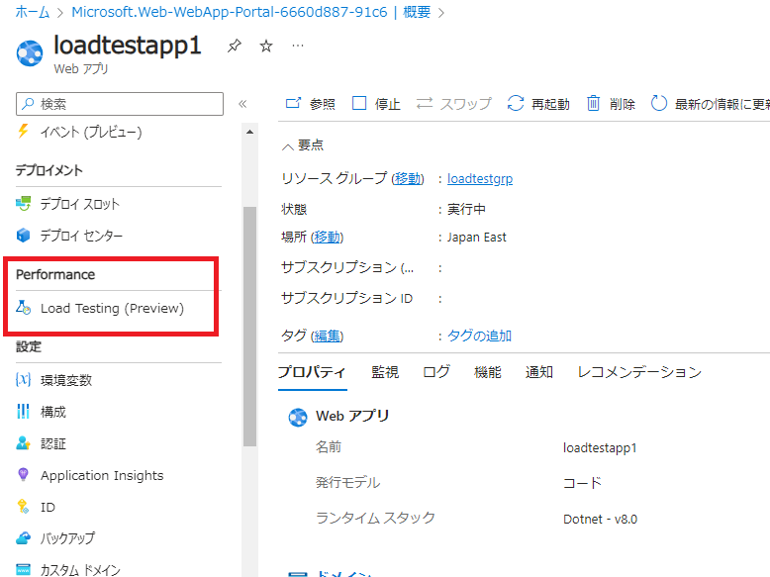
Task: Click the deployment slots icon
Action: coord(23,203)
